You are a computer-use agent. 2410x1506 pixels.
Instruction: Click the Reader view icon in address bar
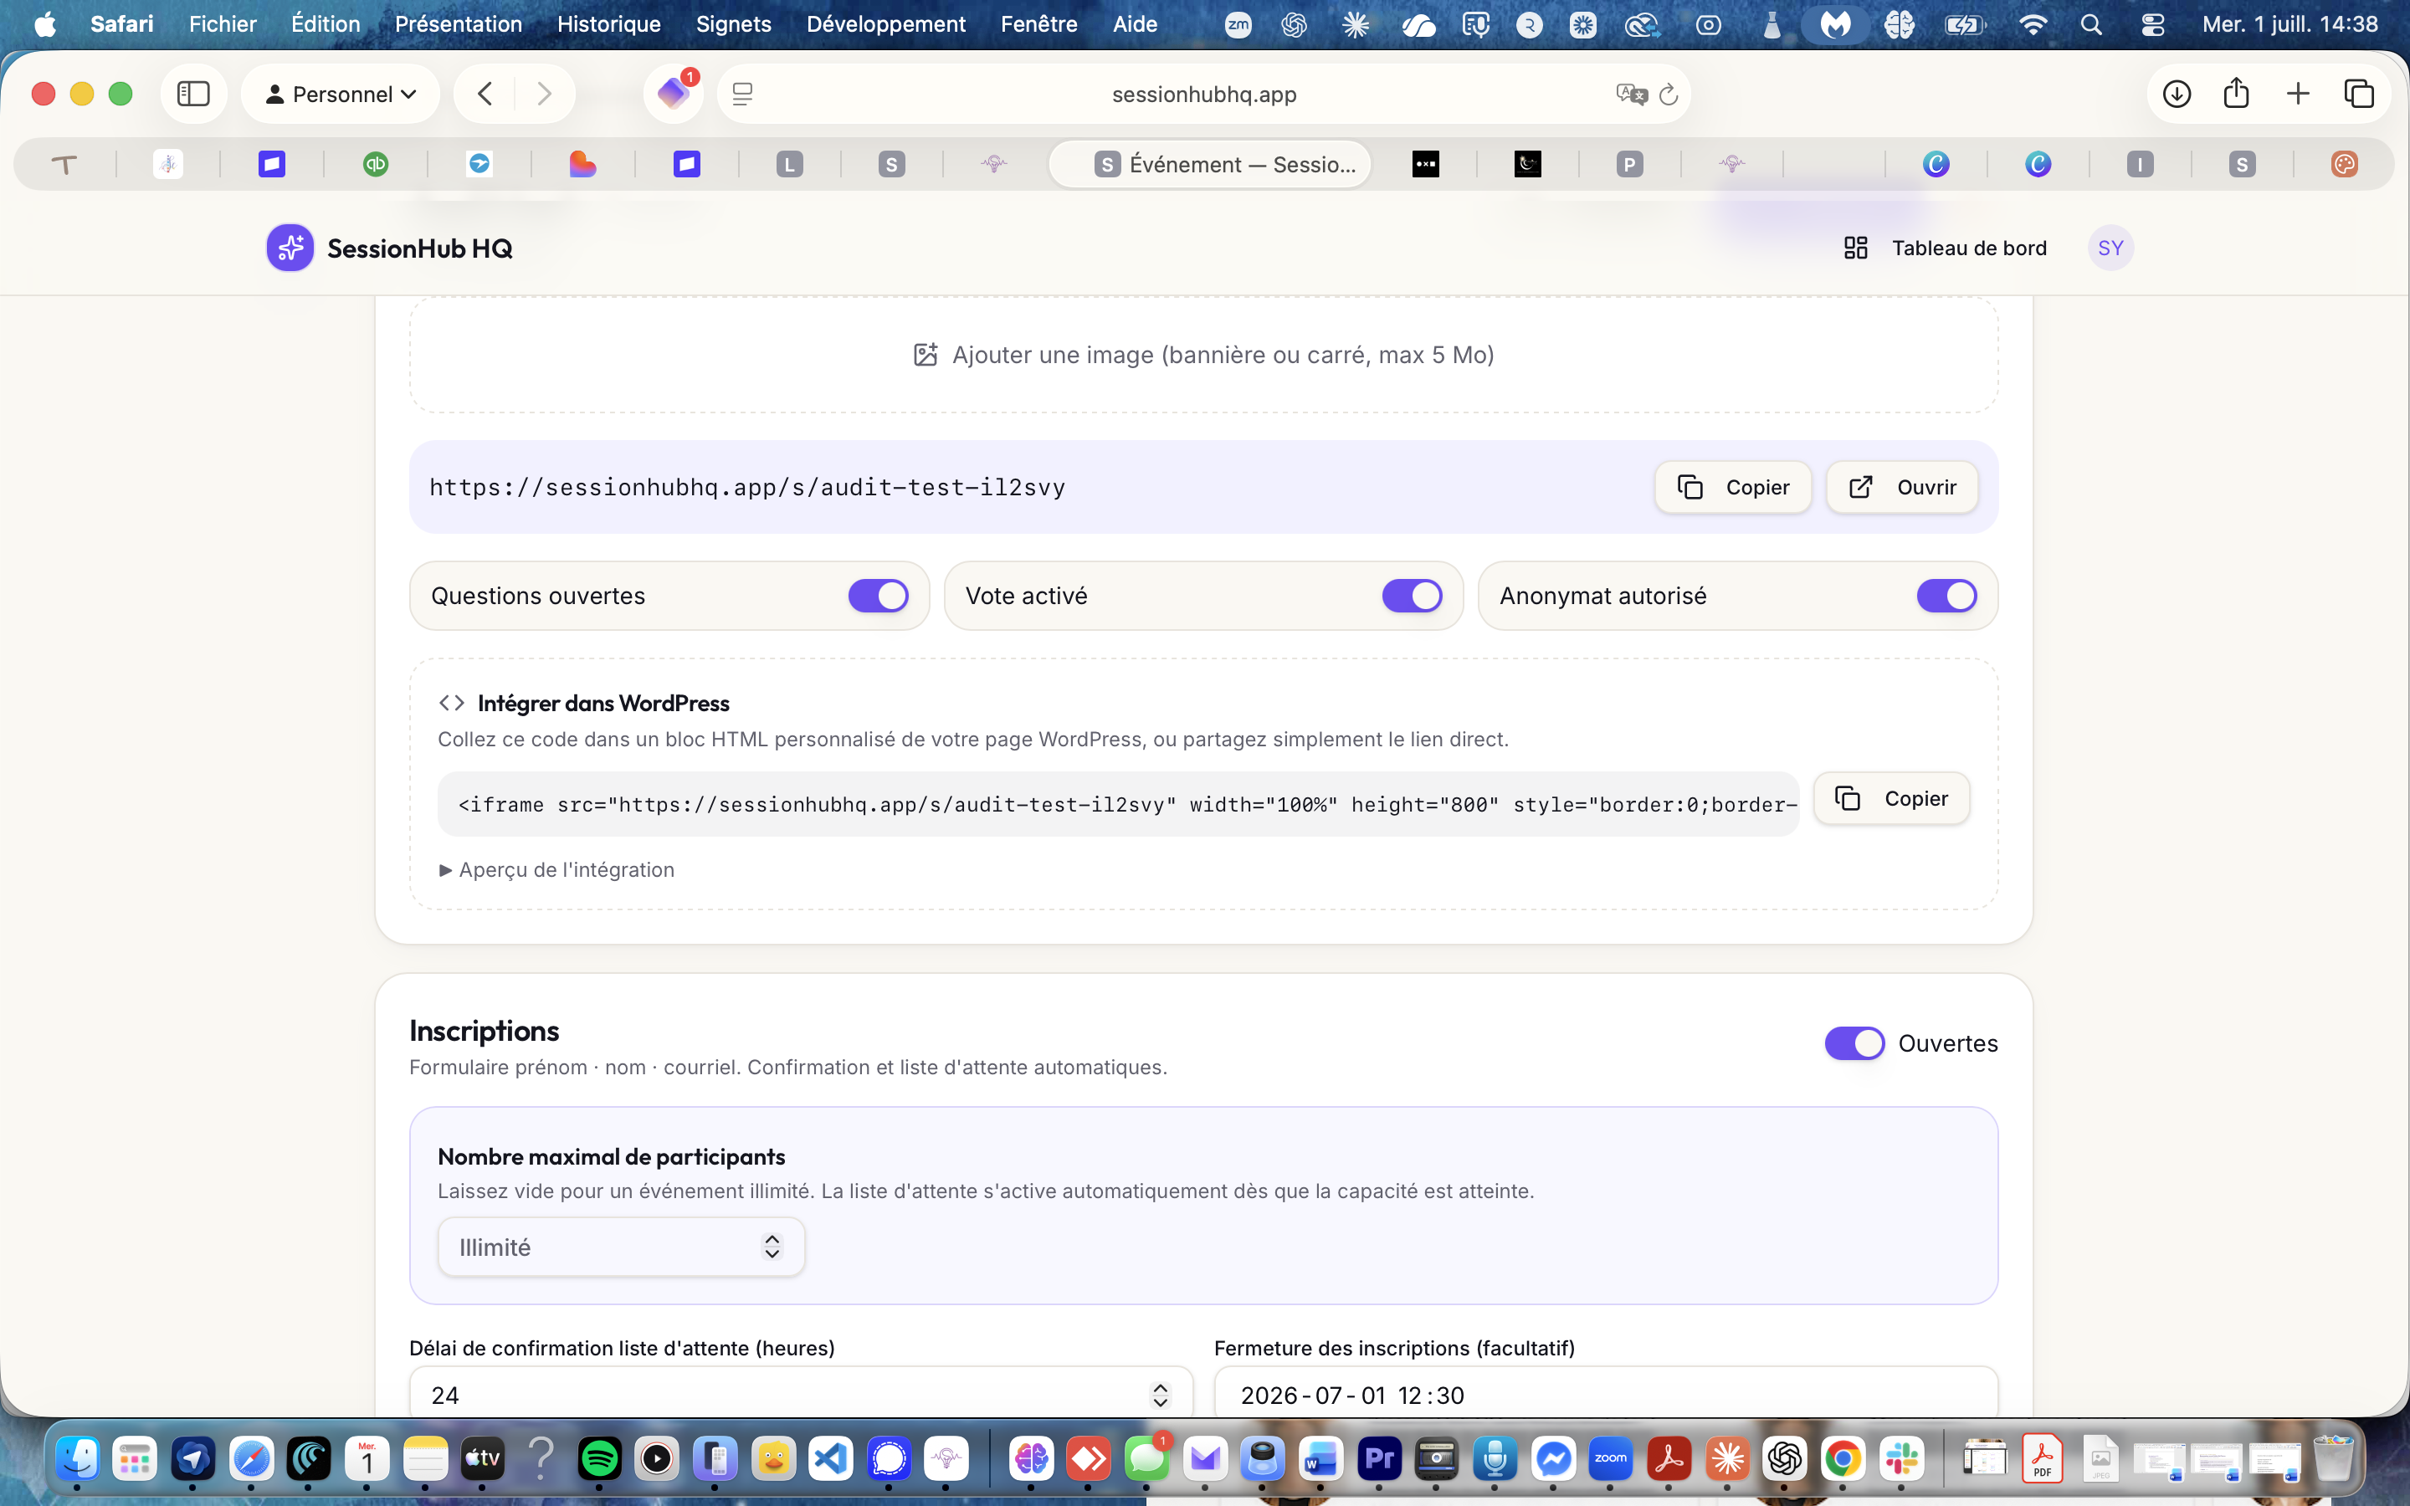[742, 94]
